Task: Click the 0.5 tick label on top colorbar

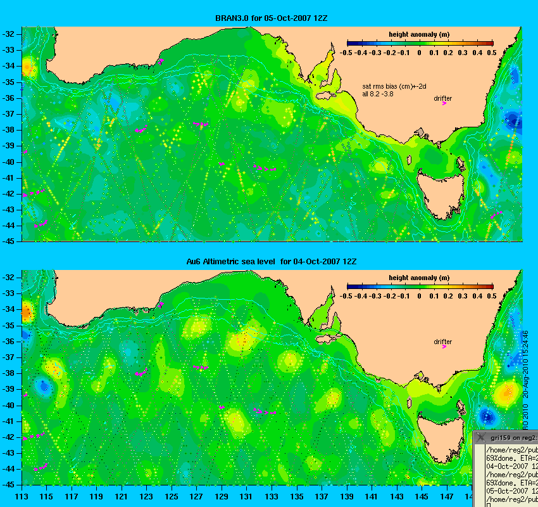Action: point(492,53)
